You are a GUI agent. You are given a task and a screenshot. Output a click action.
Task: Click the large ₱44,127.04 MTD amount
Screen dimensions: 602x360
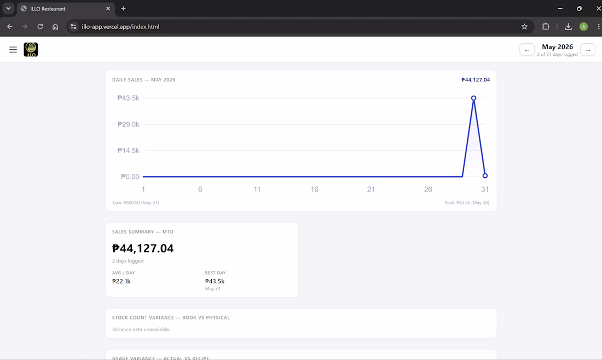143,248
